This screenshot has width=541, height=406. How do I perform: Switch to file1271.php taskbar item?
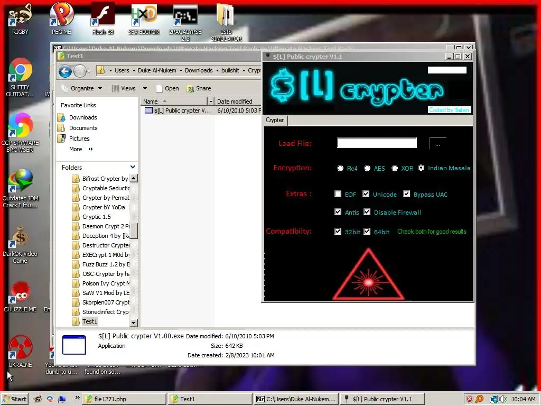(125, 399)
